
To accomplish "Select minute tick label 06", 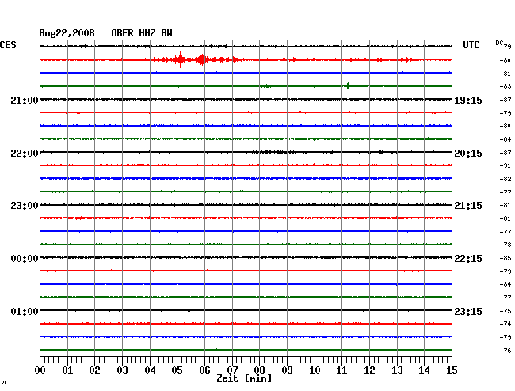I will click(204, 370).
